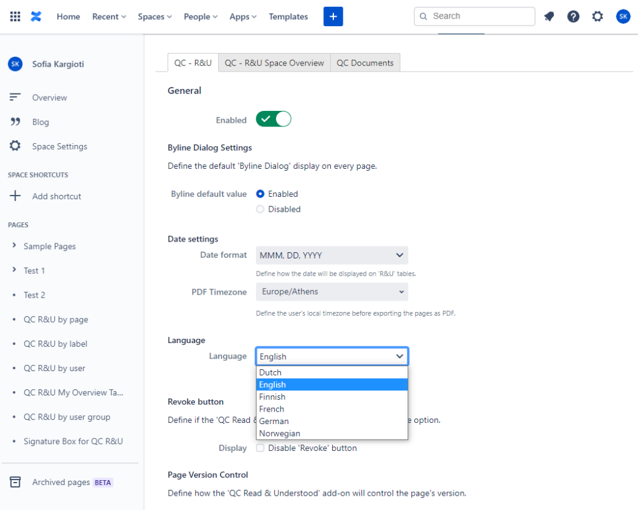Screen dimensions: 638x510
Task: Open the Help question mark icon
Action: click(573, 17)
